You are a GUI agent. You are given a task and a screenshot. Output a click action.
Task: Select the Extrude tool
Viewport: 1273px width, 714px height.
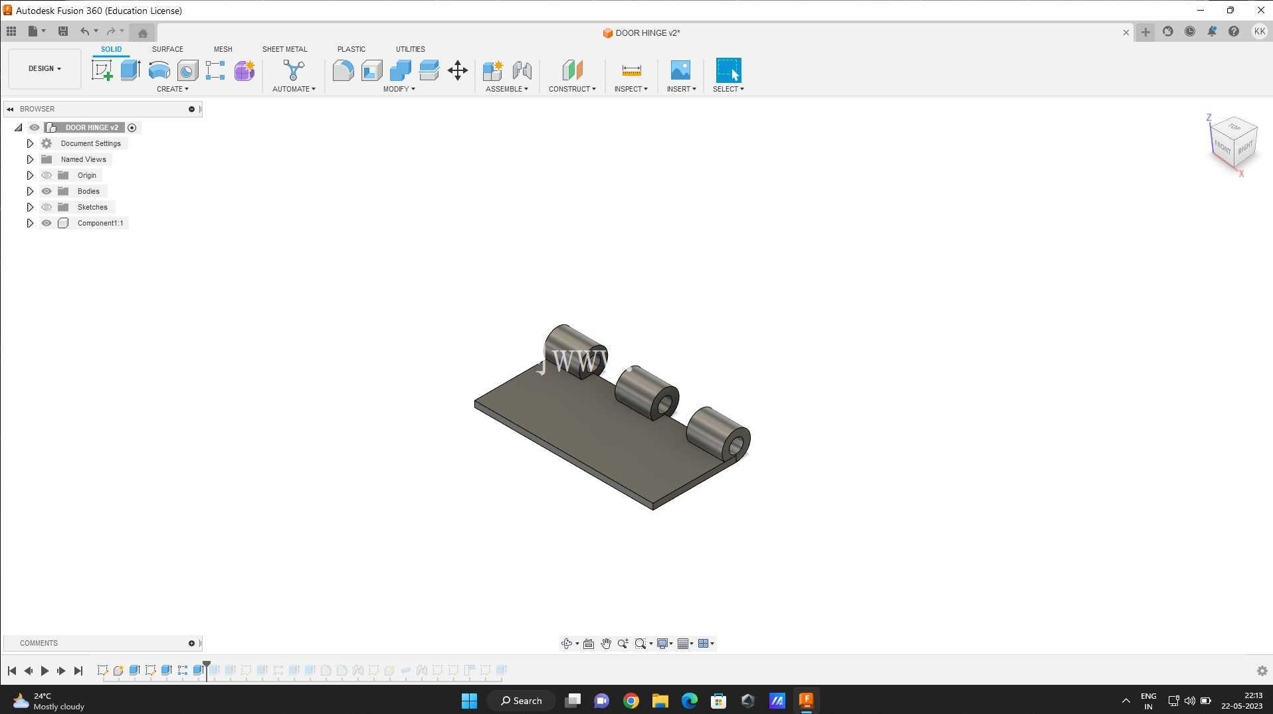coord(130,70)
